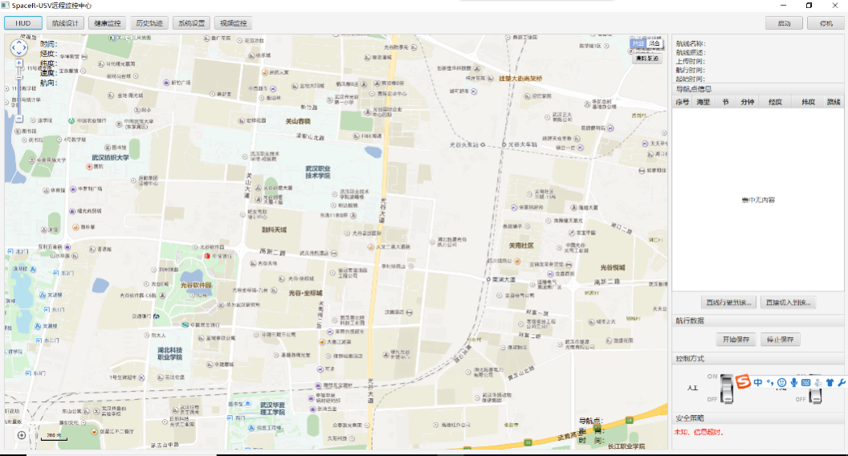848x456 pixels.
Task: Click the 清除轨迹 clear track button
Action: pos(647,59)
